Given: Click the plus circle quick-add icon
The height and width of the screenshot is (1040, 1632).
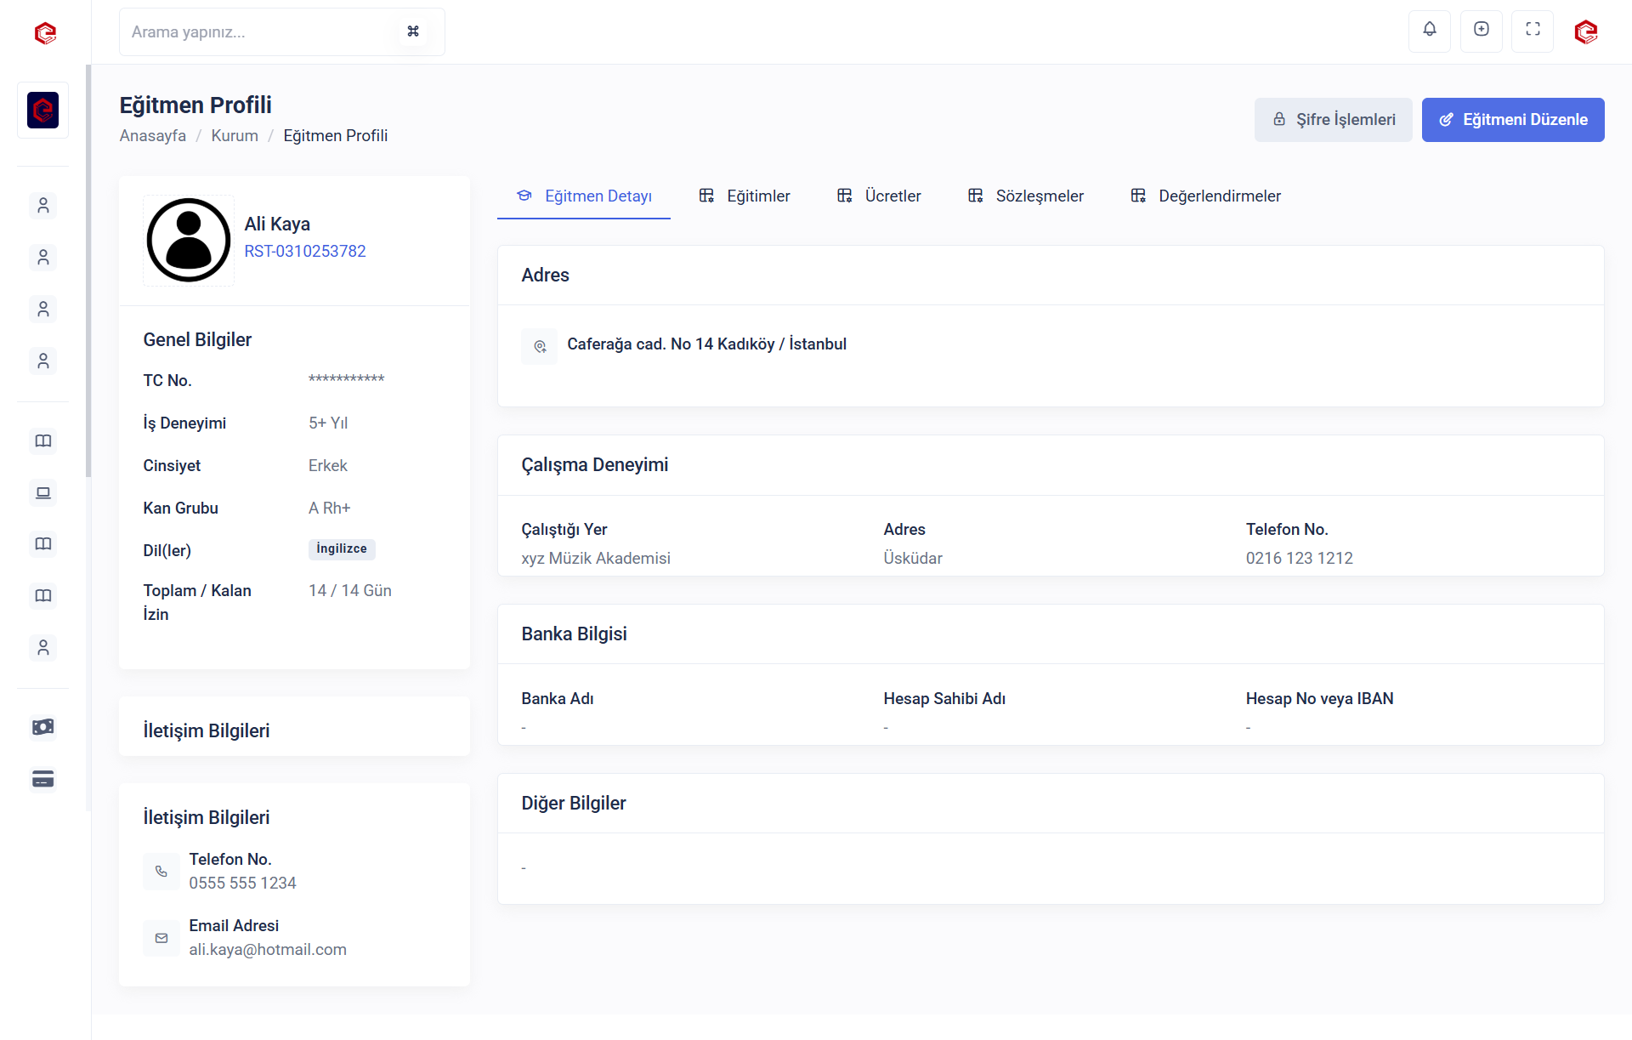Looking at the screenshot, I should (x=1482, y=30).
